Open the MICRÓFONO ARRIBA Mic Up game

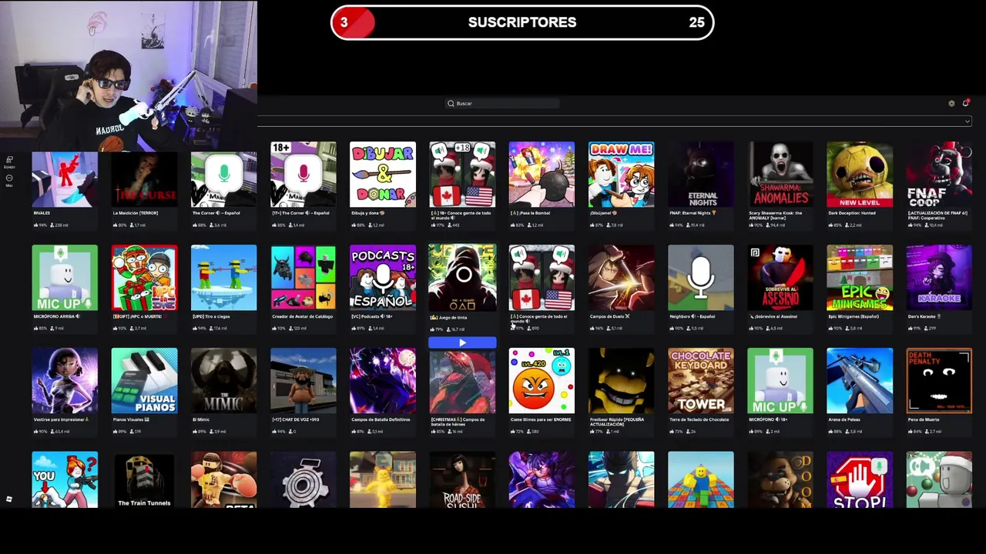[x=65, y=278]
